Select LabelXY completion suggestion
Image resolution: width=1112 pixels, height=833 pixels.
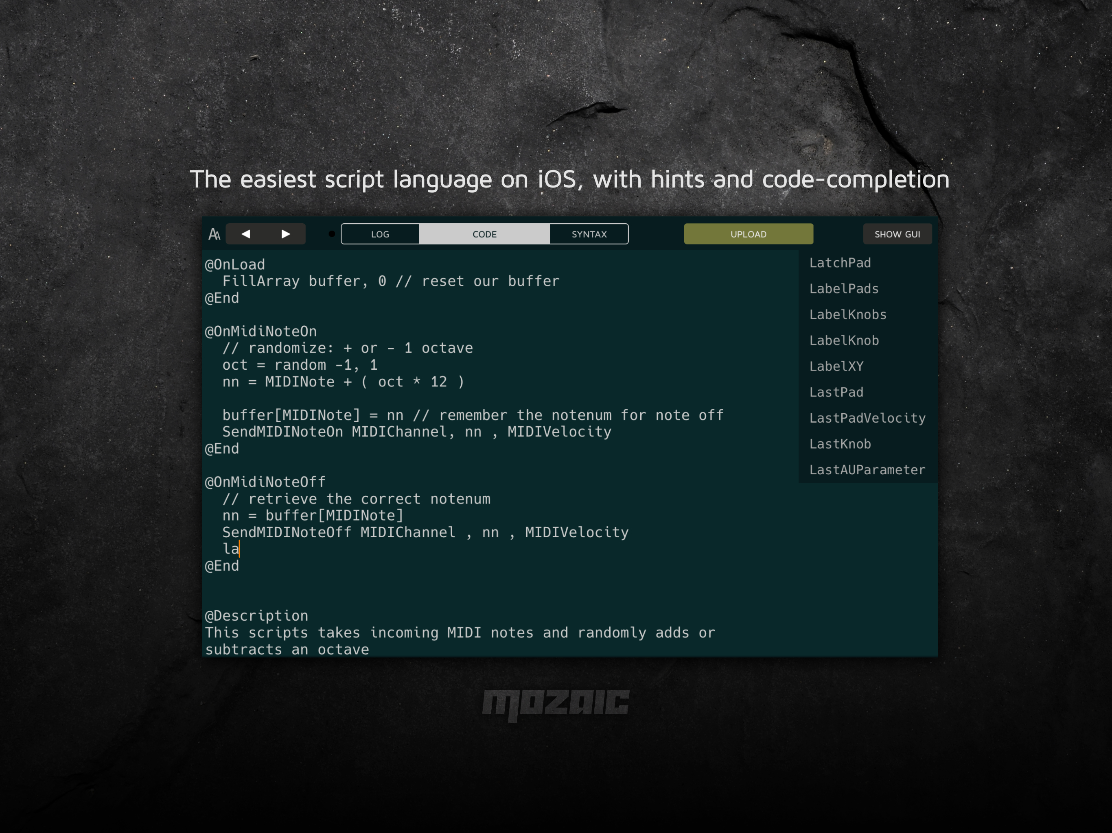click(x=836, y=366)
